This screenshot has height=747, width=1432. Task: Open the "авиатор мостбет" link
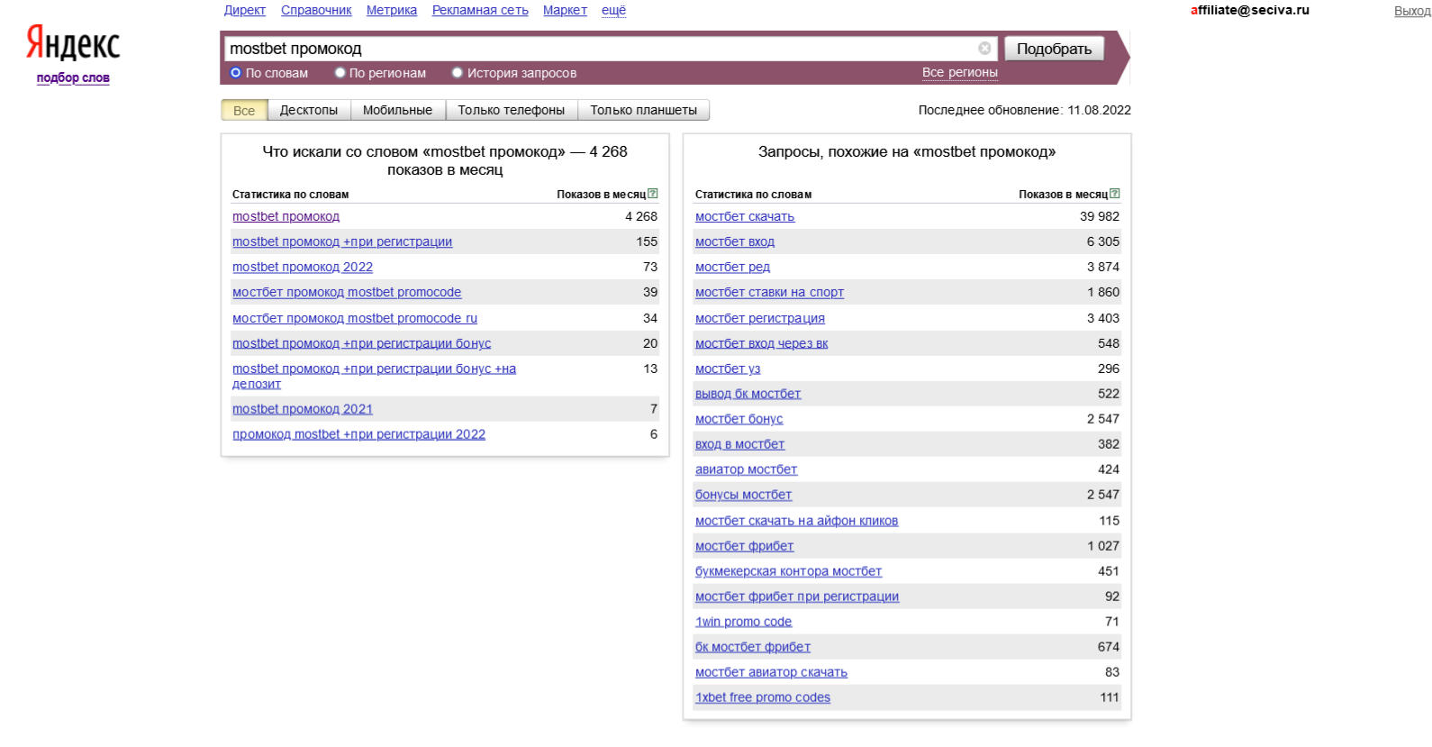point(747,469)
